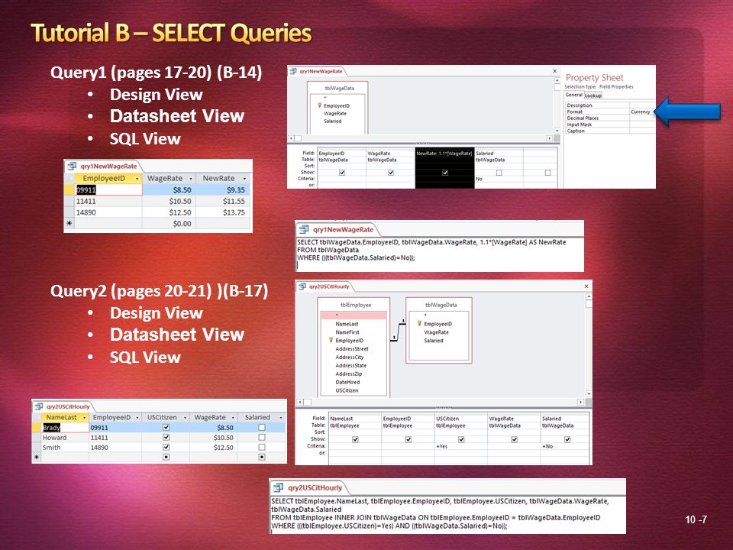Viewport: 733px width, 550px height.
Task: Click the SQL statement text in qry2USCitHourly
Action: click(x=440, y=513)
